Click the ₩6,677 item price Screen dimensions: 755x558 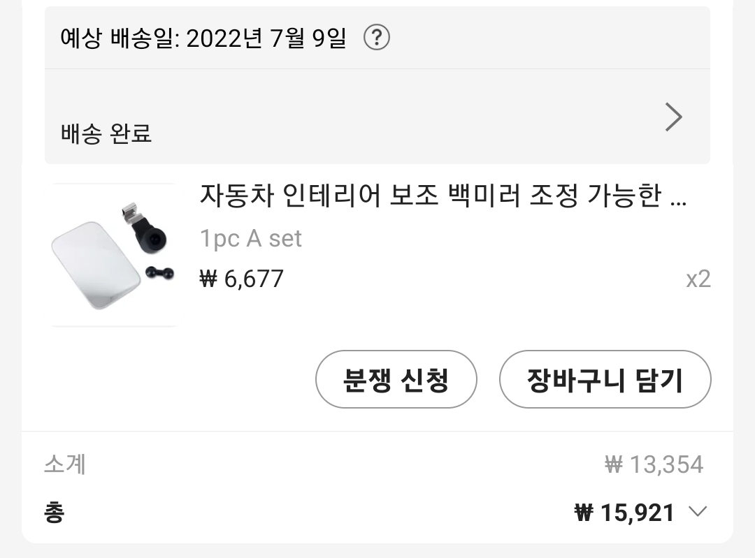pyautogui.click(x=241, y=279)
